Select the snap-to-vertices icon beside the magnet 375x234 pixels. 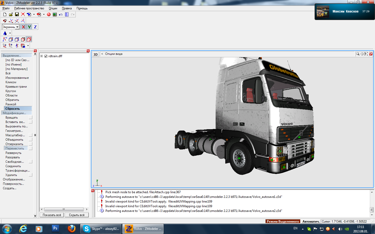pyautogui.click(x=11, y=21)
